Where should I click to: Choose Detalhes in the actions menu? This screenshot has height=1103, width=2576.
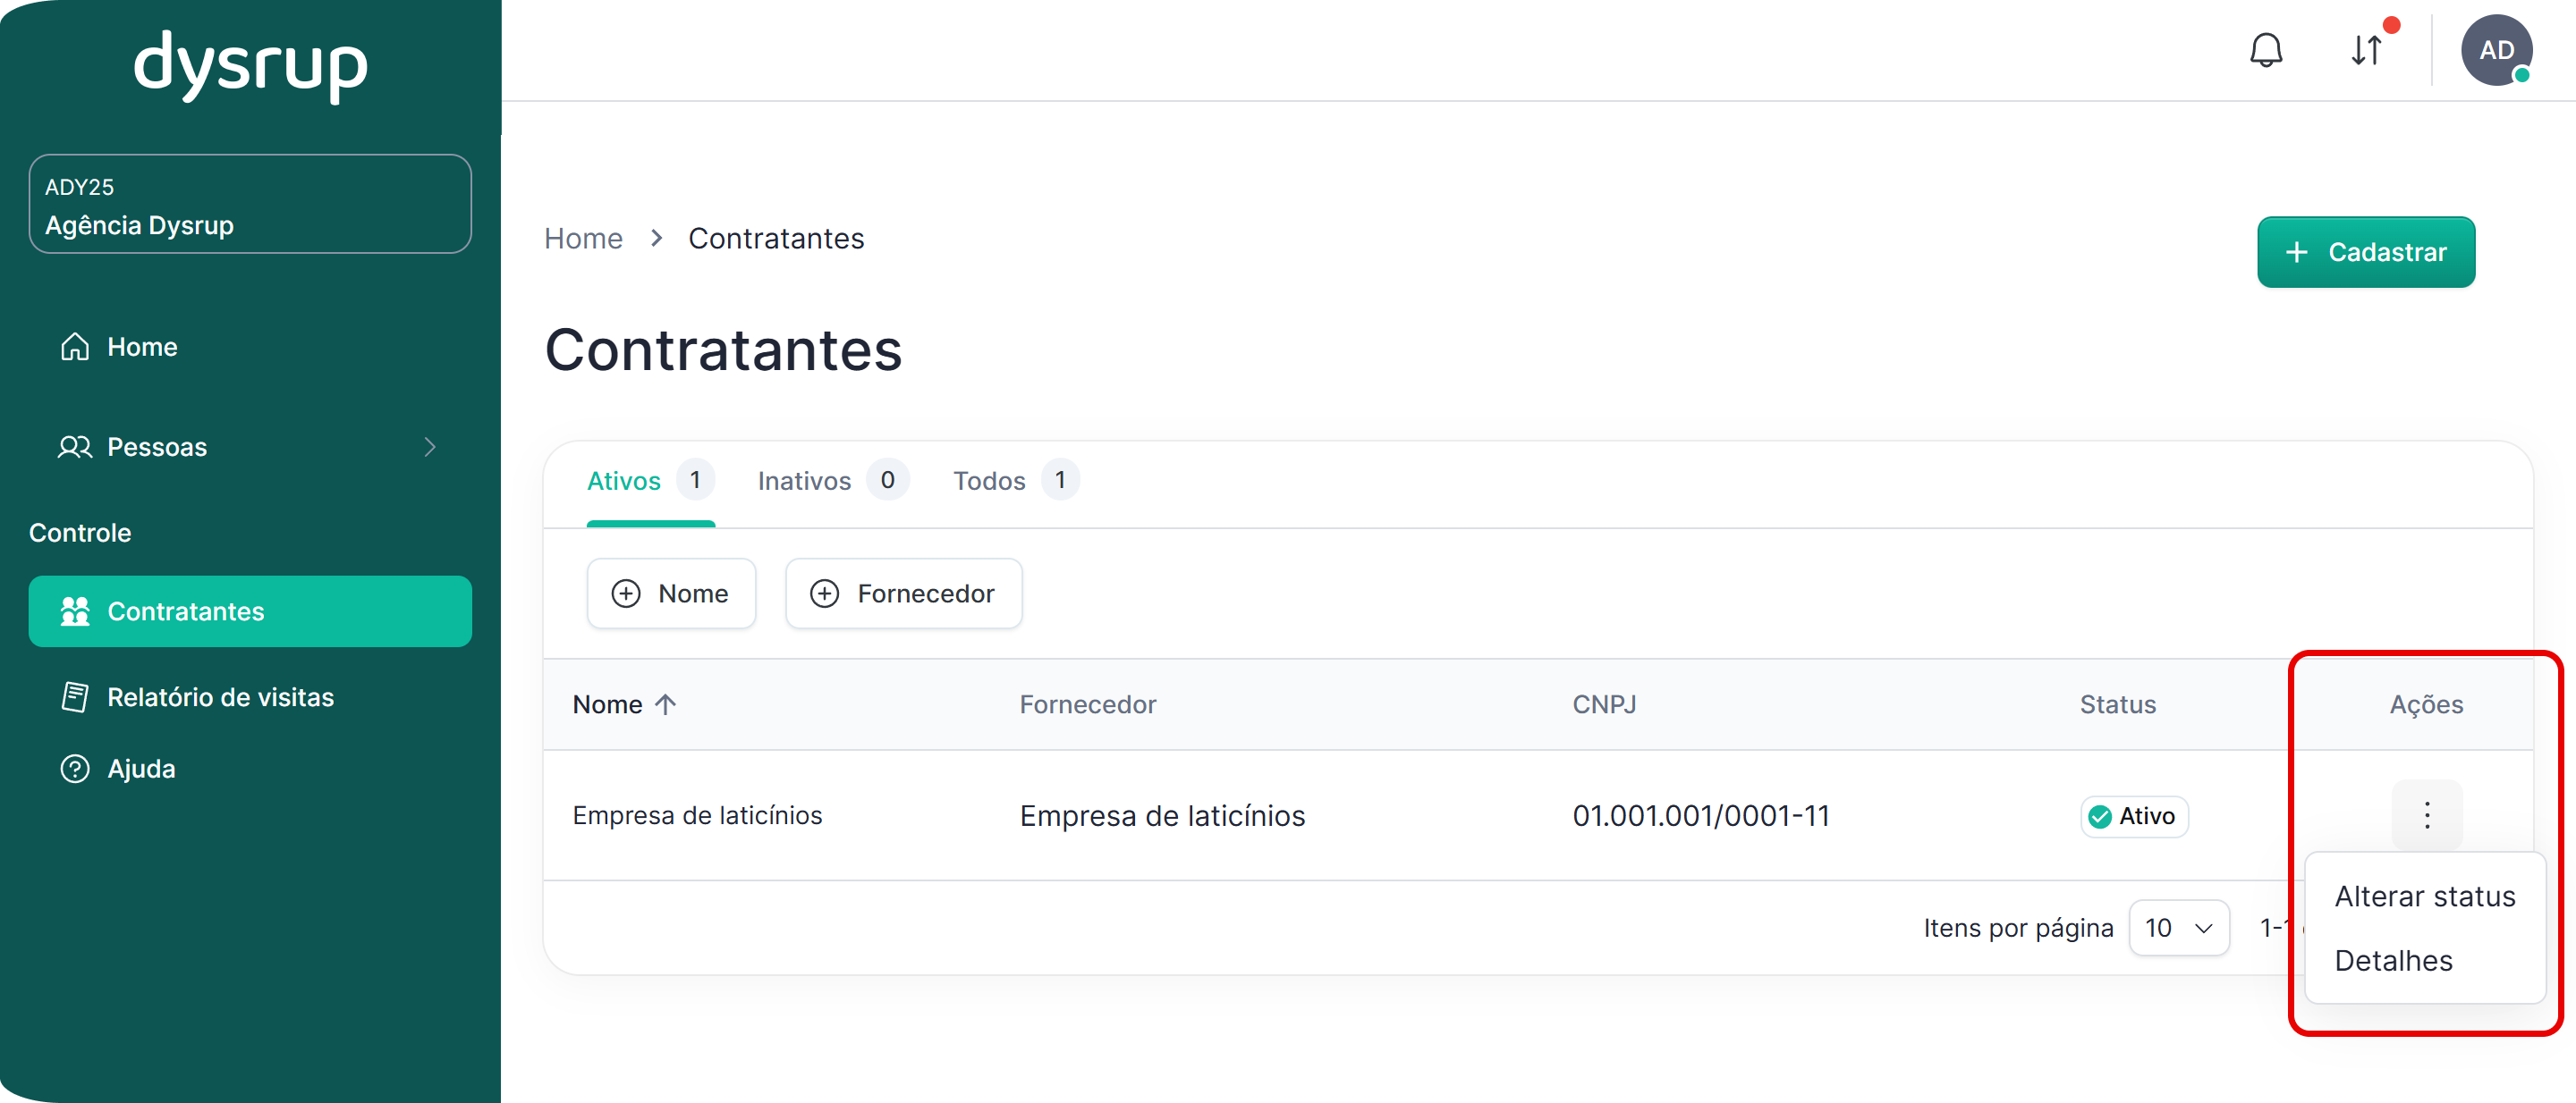[x=2393, y=960]
